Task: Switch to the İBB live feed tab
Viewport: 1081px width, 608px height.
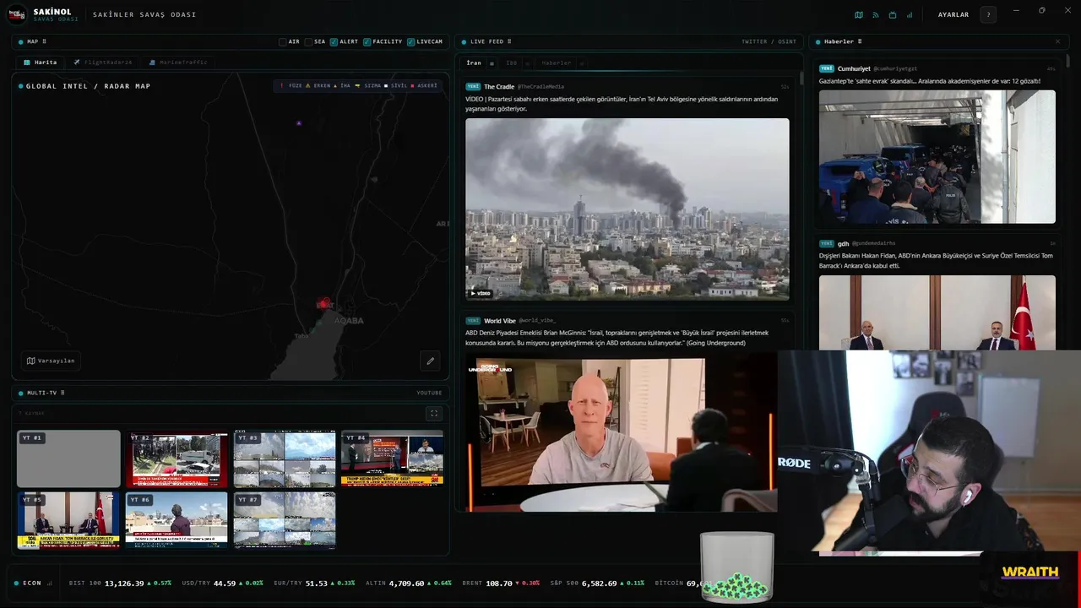Action: pos(512,62)
